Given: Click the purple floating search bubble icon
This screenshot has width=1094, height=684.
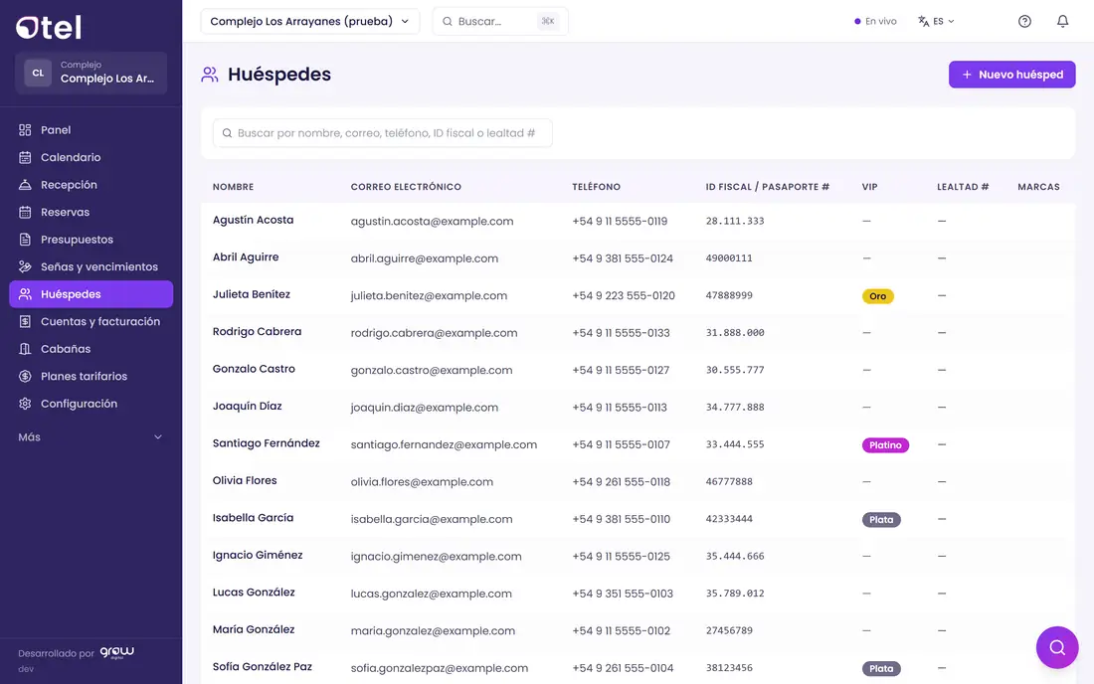Looking at the screenshot, I should 1057,647.
